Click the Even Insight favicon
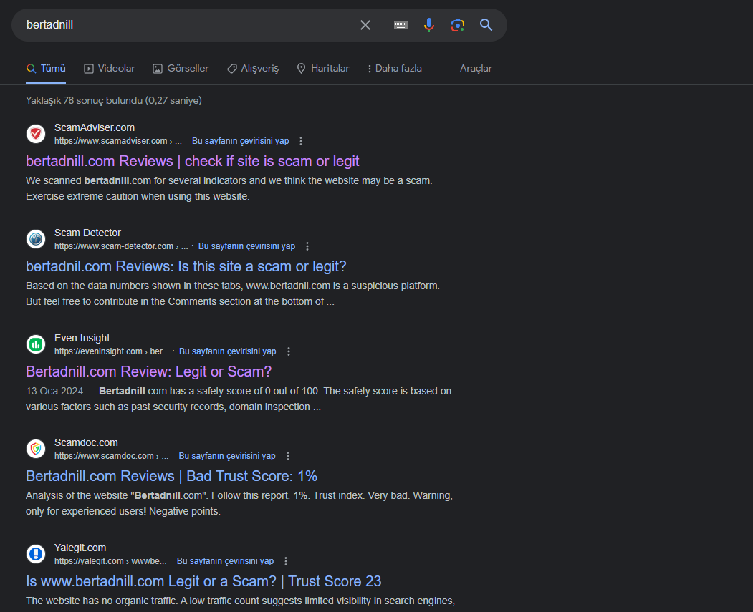 [36, 344]
